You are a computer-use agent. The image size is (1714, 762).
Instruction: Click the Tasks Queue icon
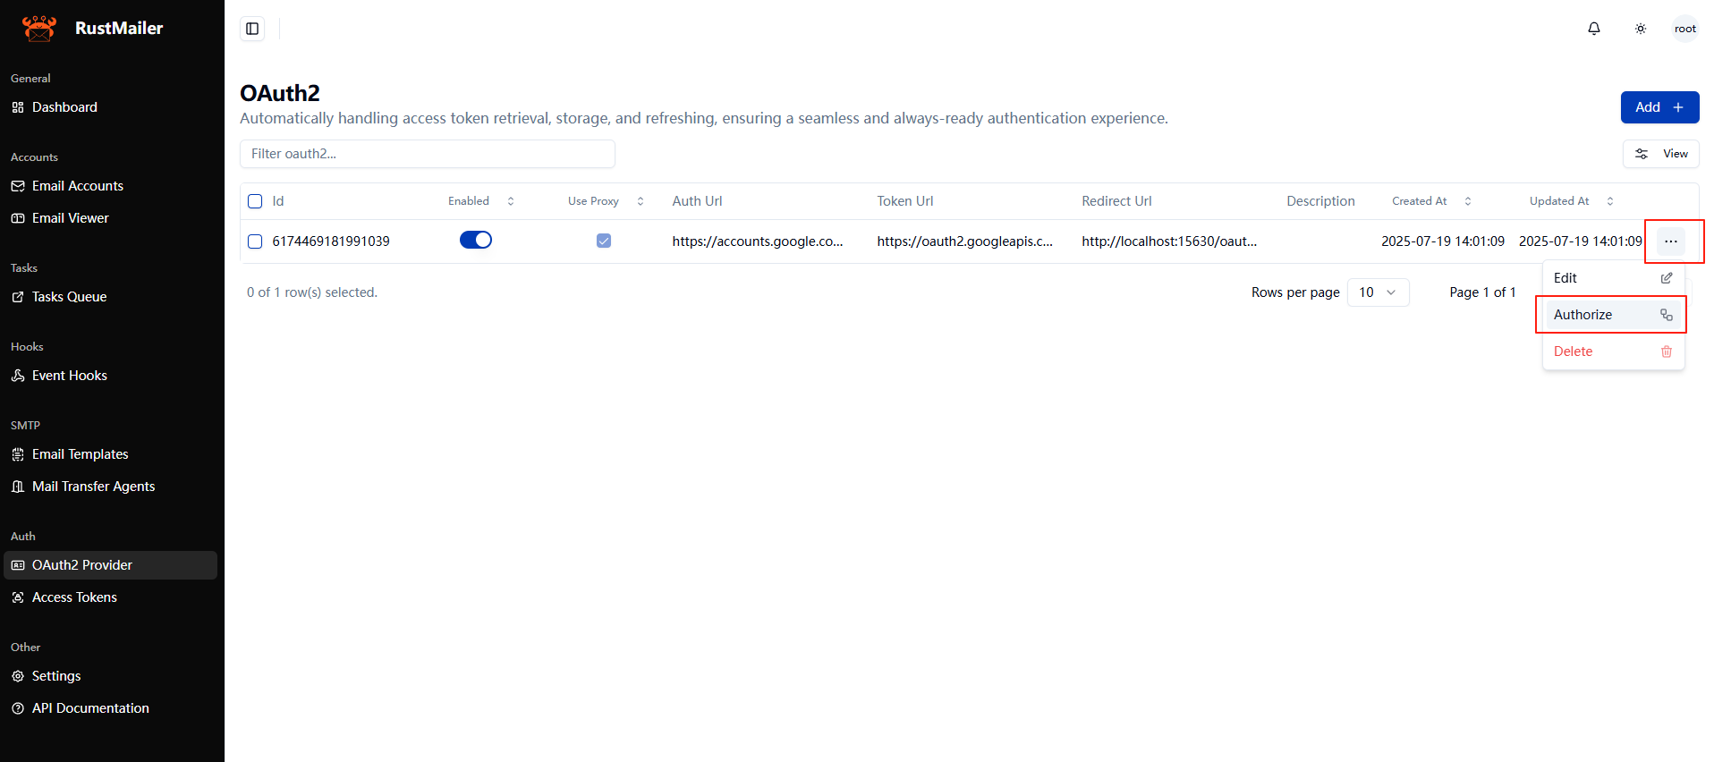click(x=18, y=297)
